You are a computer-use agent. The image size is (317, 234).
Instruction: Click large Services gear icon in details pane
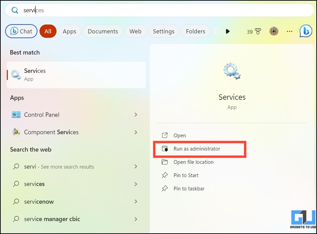(232, 71)
